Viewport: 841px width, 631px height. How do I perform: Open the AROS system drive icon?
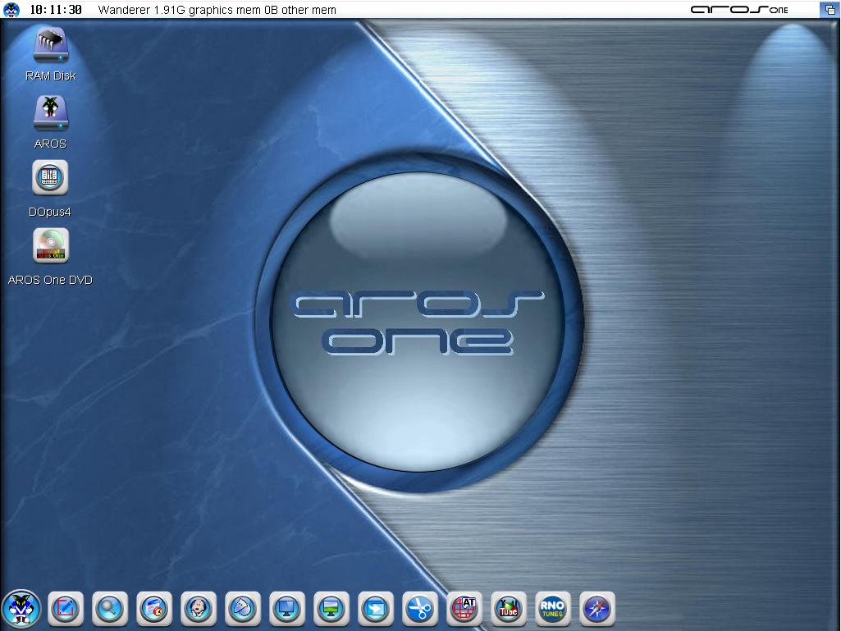(50, 113)
